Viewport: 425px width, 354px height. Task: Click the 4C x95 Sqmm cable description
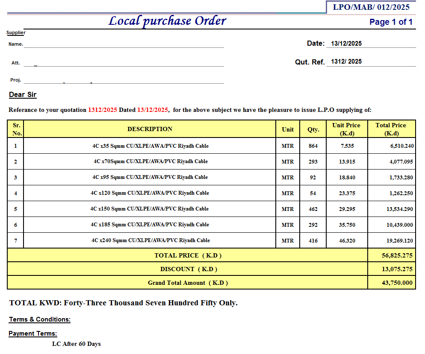[x=150, y=177]
